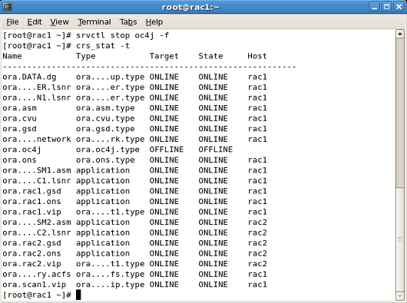Minimize the root@rac1 terminal window
The image size is (407, 303).
[x=374, y=7]
